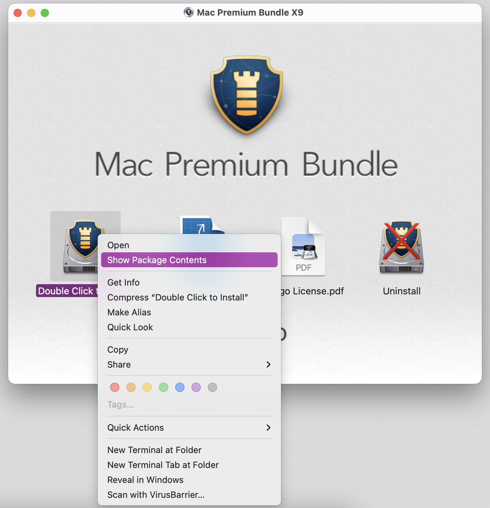Choose Quick Look from the menu
The width and height of the screenshot is (490, 508).
pos(189,327)
